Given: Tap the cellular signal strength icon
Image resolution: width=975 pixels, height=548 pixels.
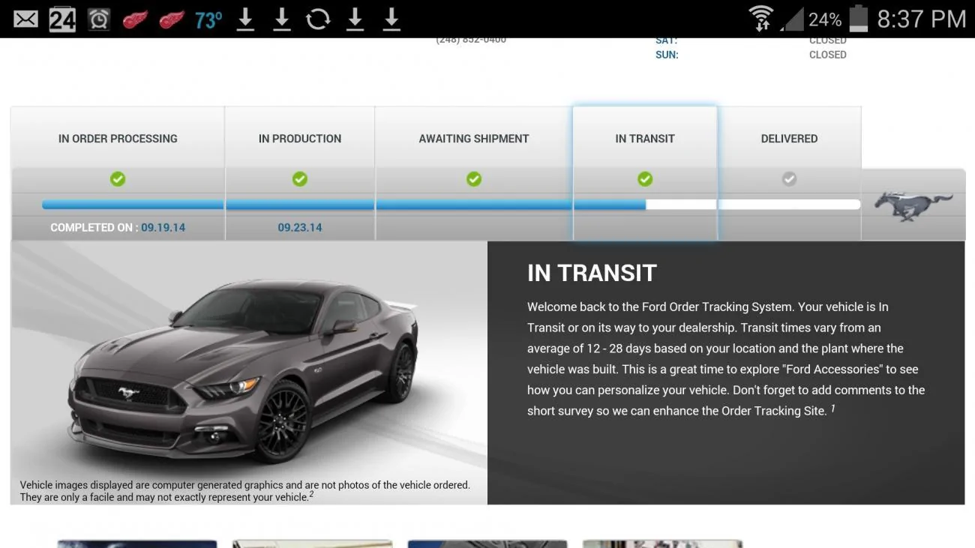Looking at the screenshot, I should (792, 19).
